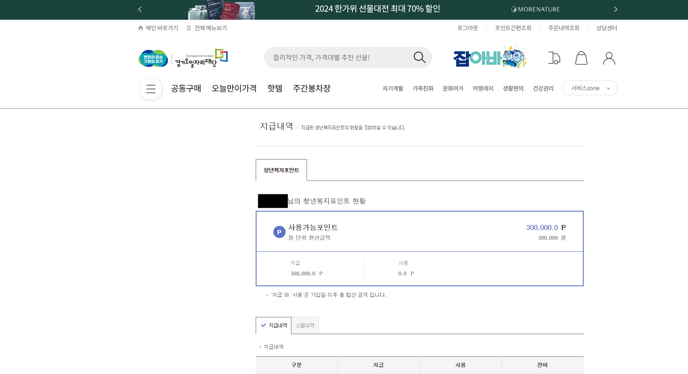Screen dimensions: 688x374
Task: Click the 한가위 선물대전 banner text
Action: [378, 9]
